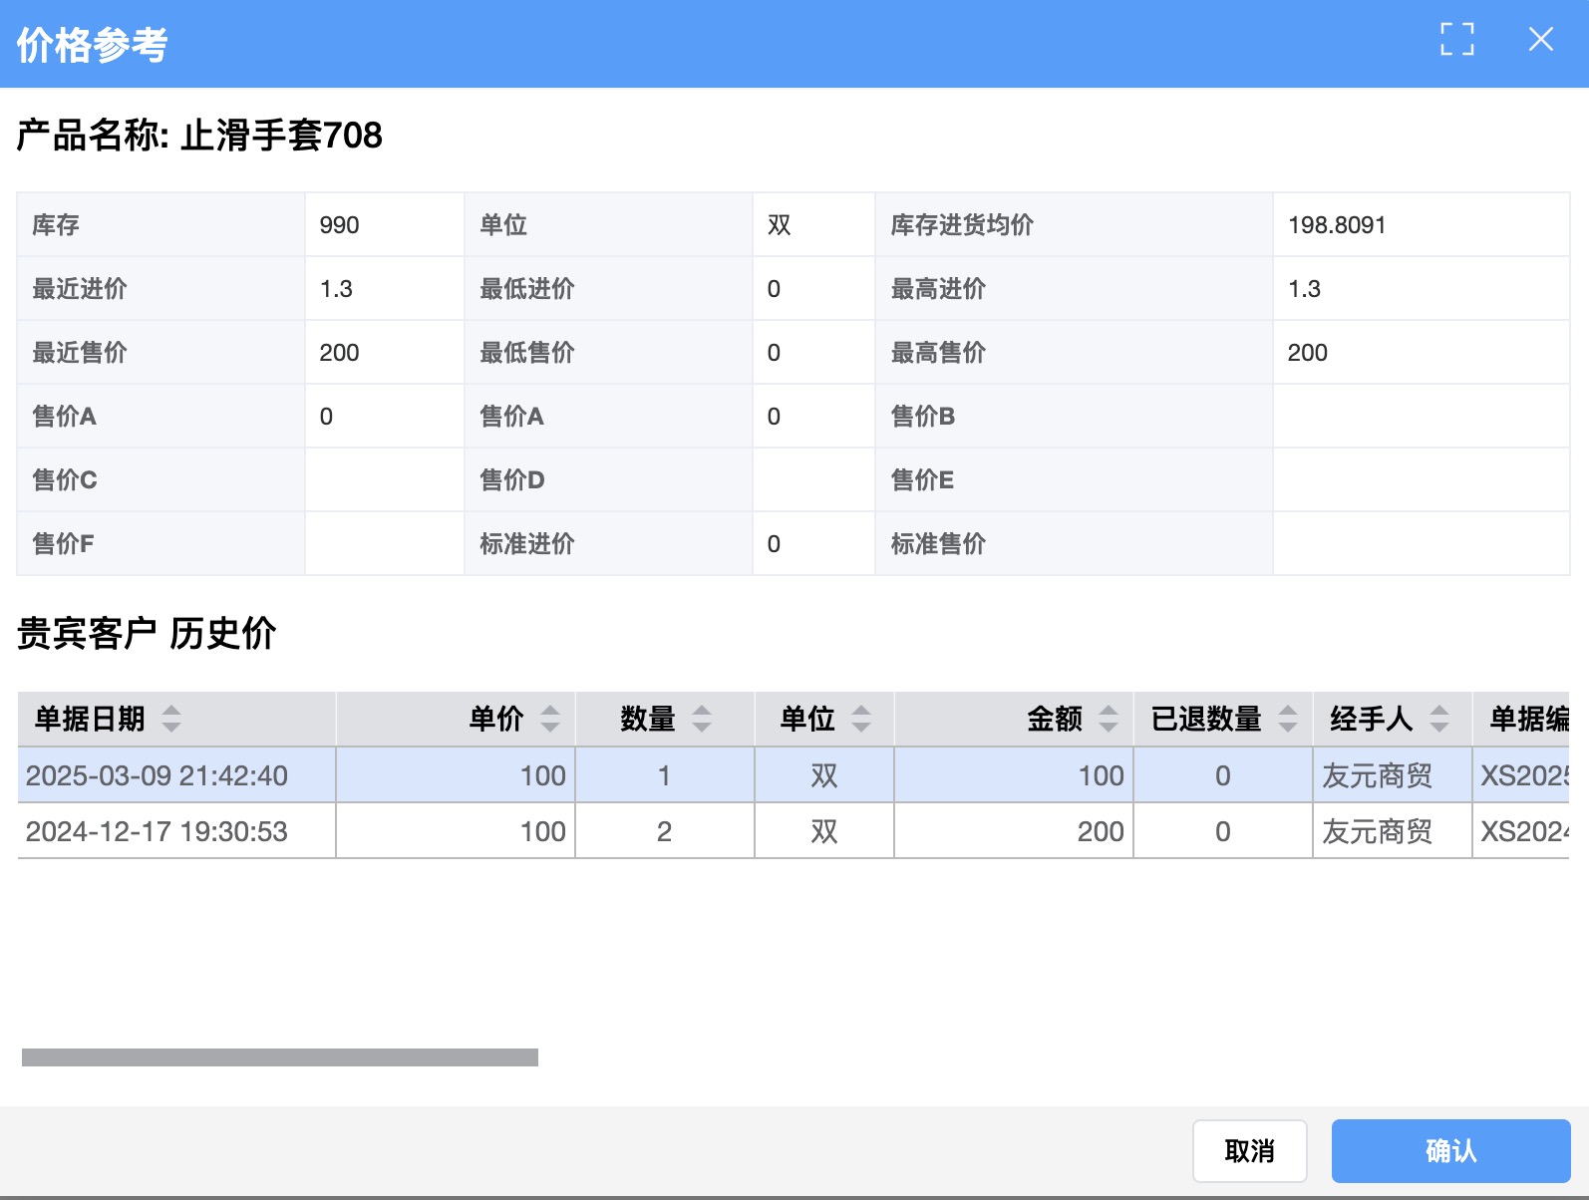Click the 最近售价 value 200 cell
This screenshot has height=1200, width=1589.
pos(340,353)
